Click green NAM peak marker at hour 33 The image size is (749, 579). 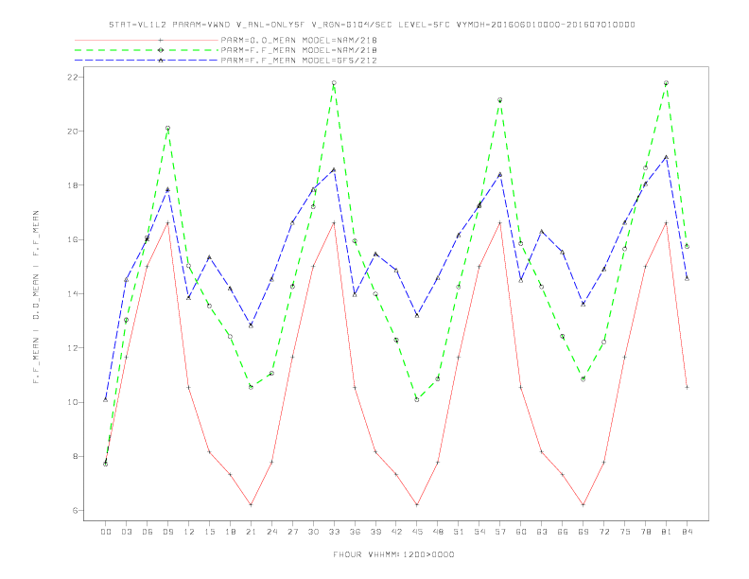(334, 83)
